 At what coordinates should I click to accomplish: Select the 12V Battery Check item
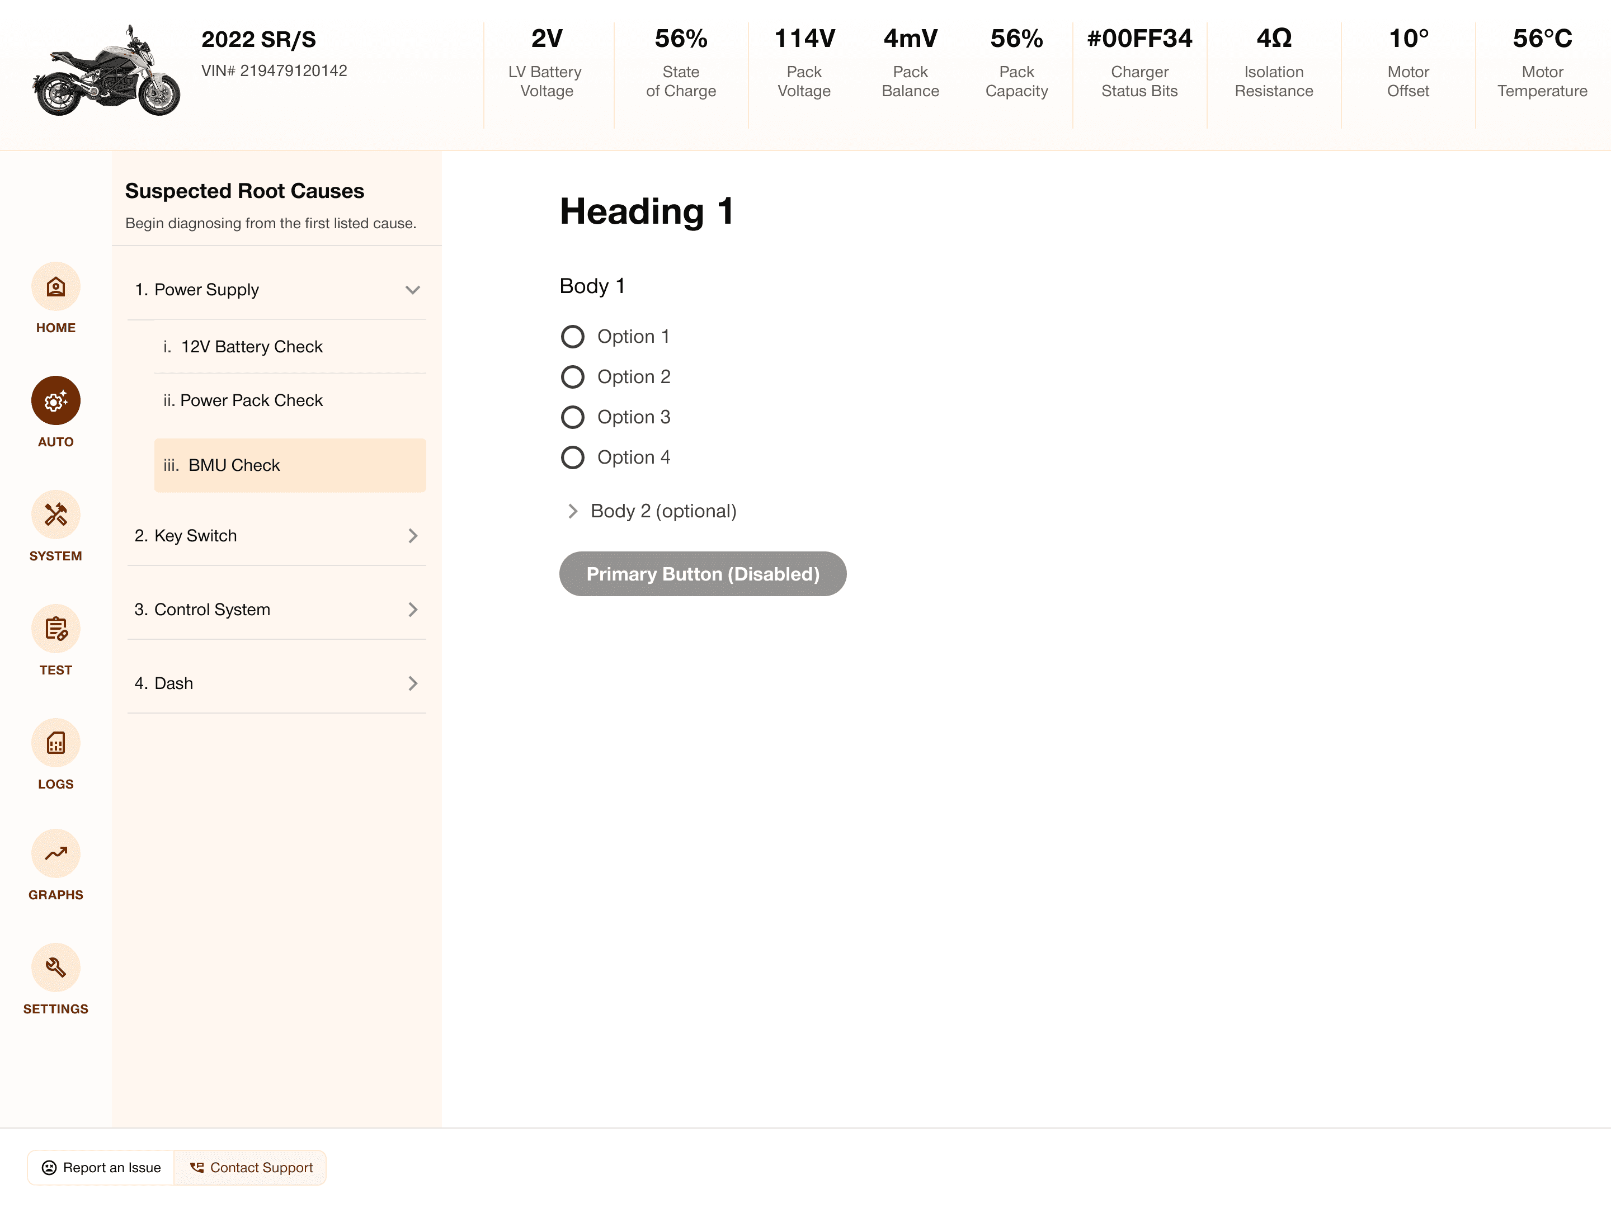tap(251, 347)
